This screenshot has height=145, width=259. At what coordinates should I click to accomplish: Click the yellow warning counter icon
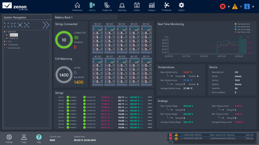coord(235,6)
